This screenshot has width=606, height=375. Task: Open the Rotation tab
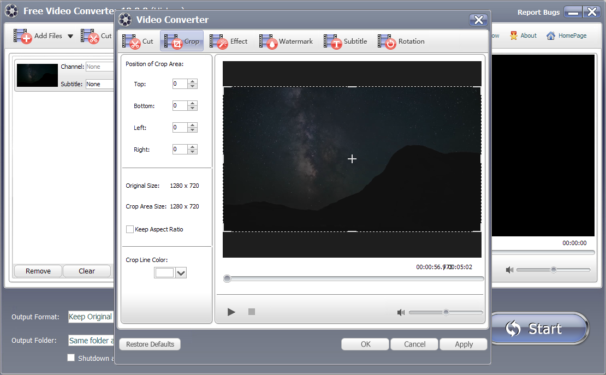pos(401,41)
